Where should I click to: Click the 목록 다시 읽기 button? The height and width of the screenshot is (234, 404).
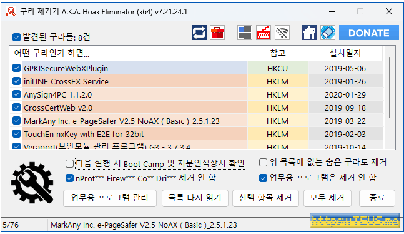click(x=195, y=198)
